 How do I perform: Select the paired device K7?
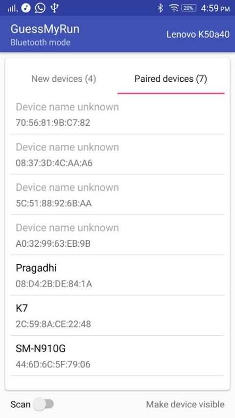[117, 315]
